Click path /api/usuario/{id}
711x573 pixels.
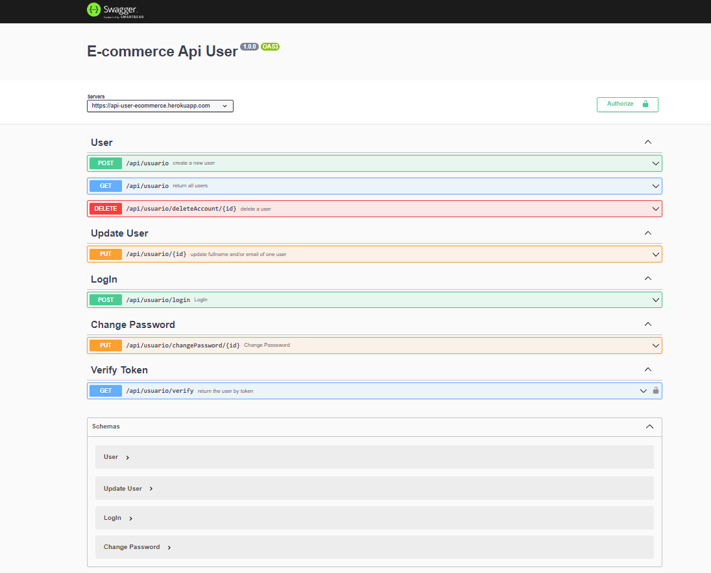click(x=156, y=254)
